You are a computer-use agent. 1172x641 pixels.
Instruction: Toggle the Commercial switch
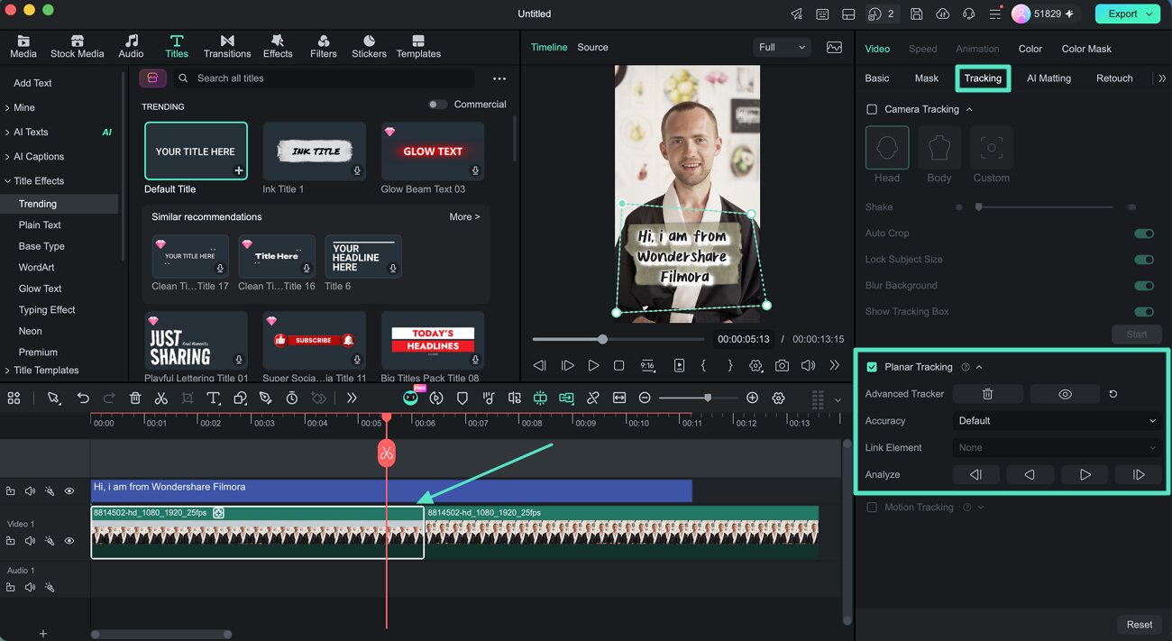point(437,105)
